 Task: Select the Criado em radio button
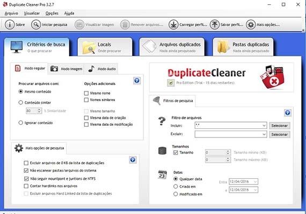[176, 186]
